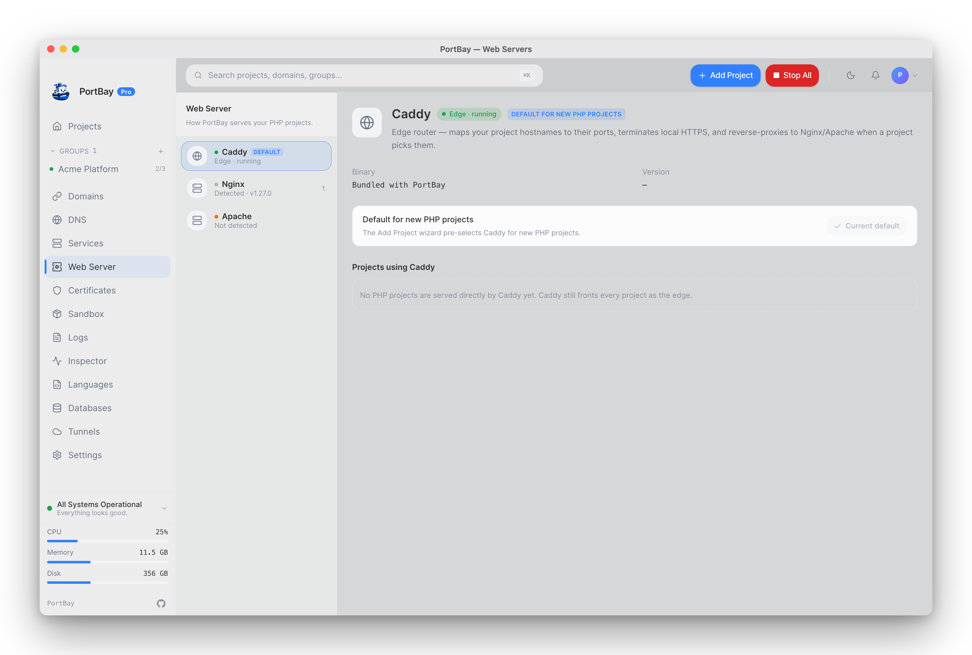This screenshot has width=972, height=655.
Task: Click the DNS globe icon in sidebar
Action: (57, 220)
